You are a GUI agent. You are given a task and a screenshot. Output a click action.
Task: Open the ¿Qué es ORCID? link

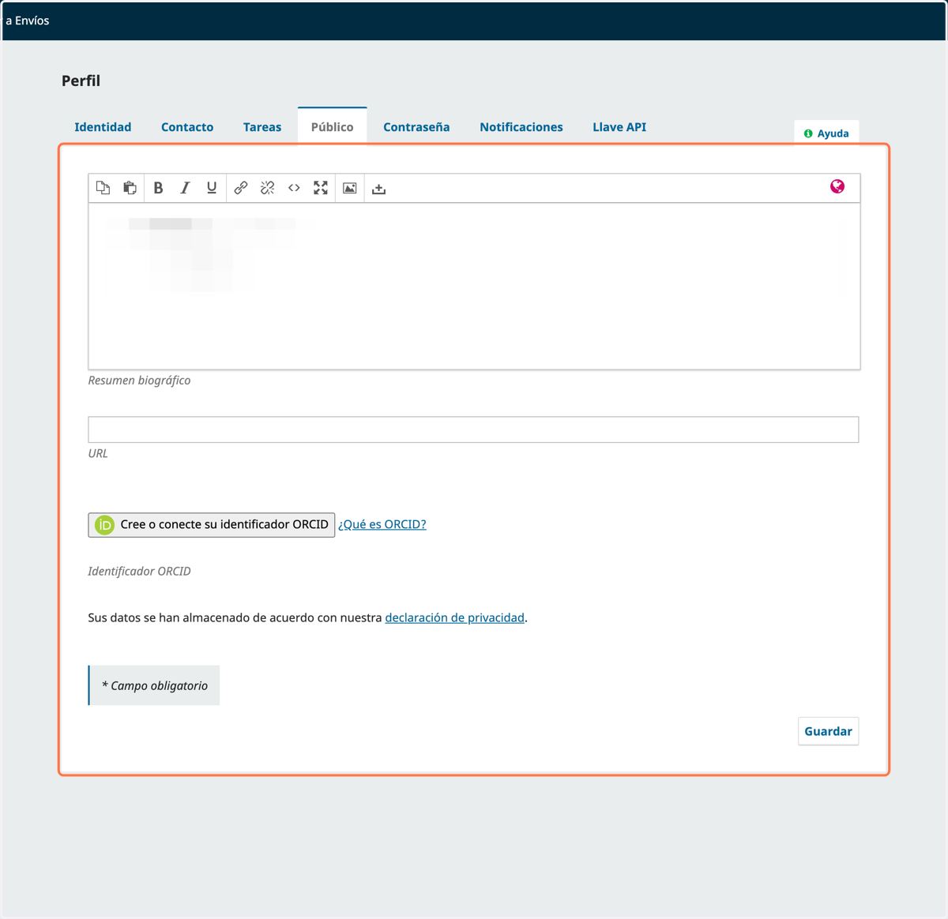click(382, 524)
